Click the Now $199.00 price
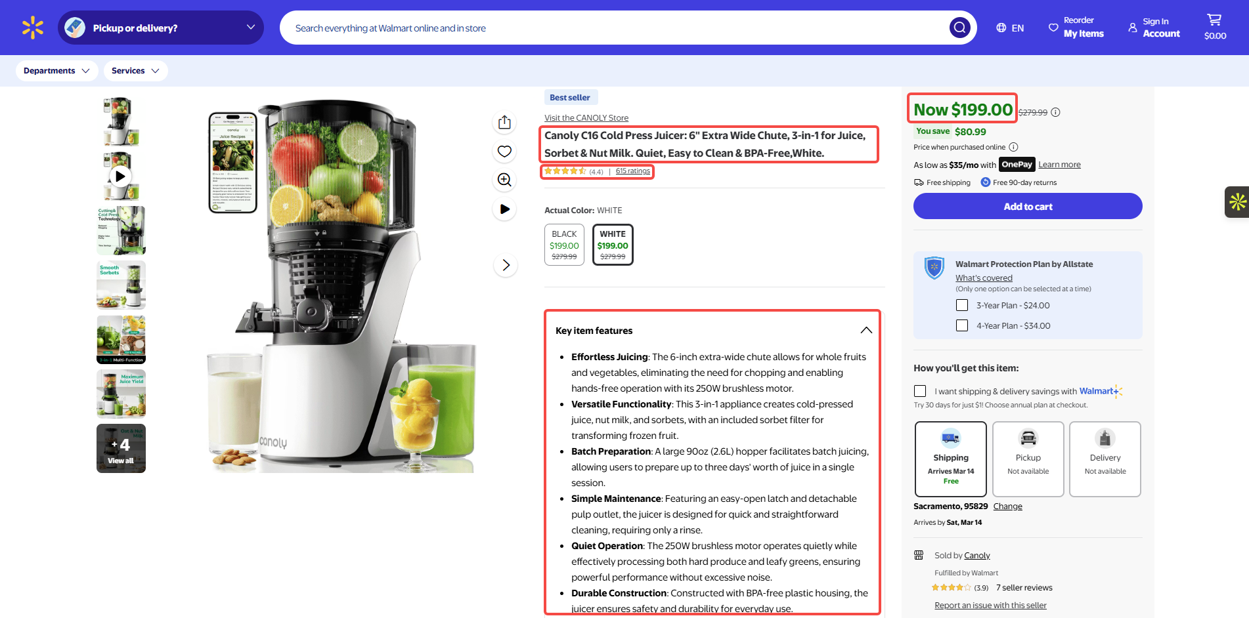Viewport: 1249px width, 618px height. point(963,110)
